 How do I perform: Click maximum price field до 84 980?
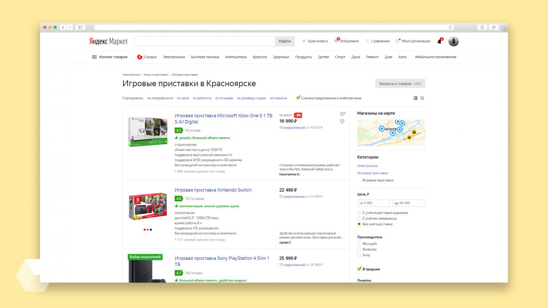(409, 203)
